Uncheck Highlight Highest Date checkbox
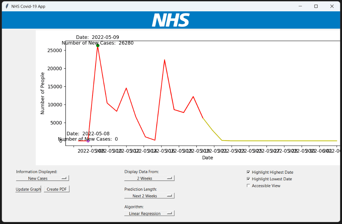Image resolution: width=342 pixels, height=224 pixels. 248,172
